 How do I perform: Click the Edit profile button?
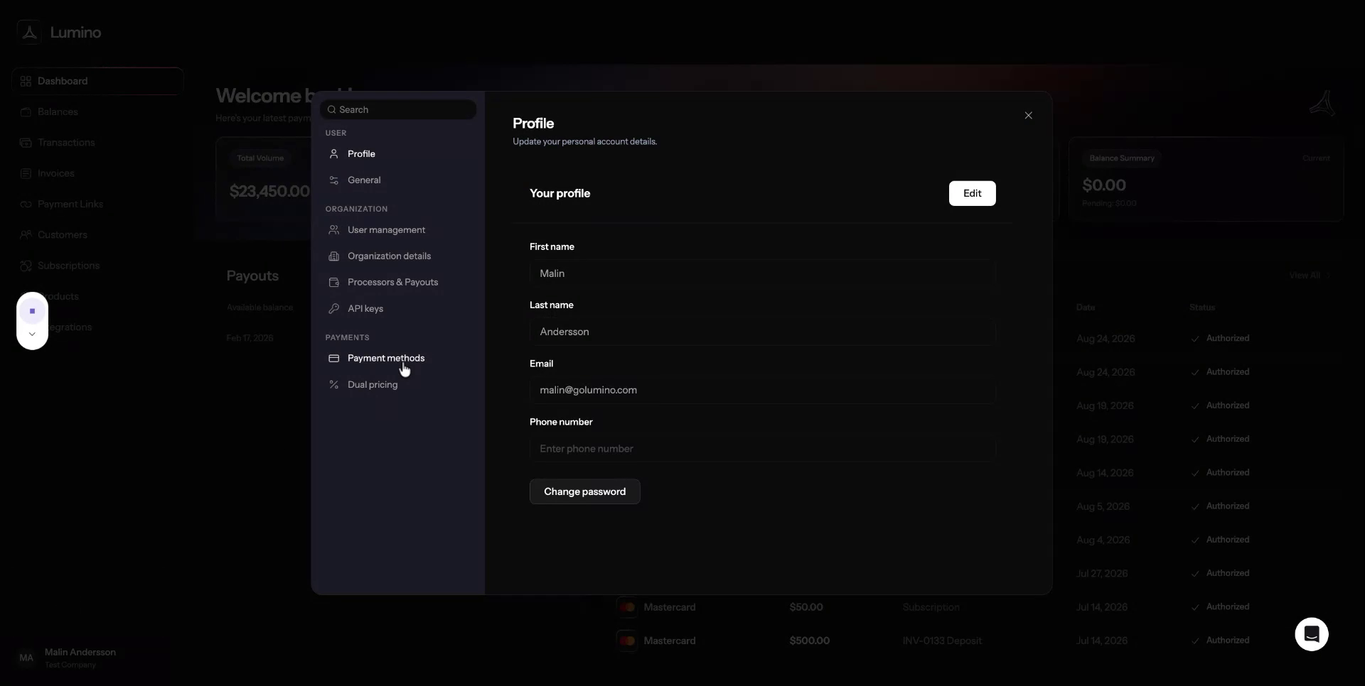coord(972,193)
